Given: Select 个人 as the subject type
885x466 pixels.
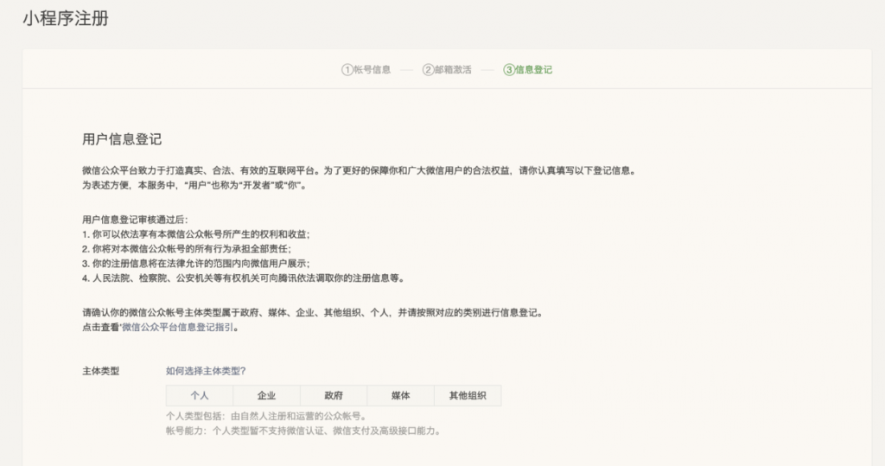Looking at the screenshot, I should tap(200, 396).
